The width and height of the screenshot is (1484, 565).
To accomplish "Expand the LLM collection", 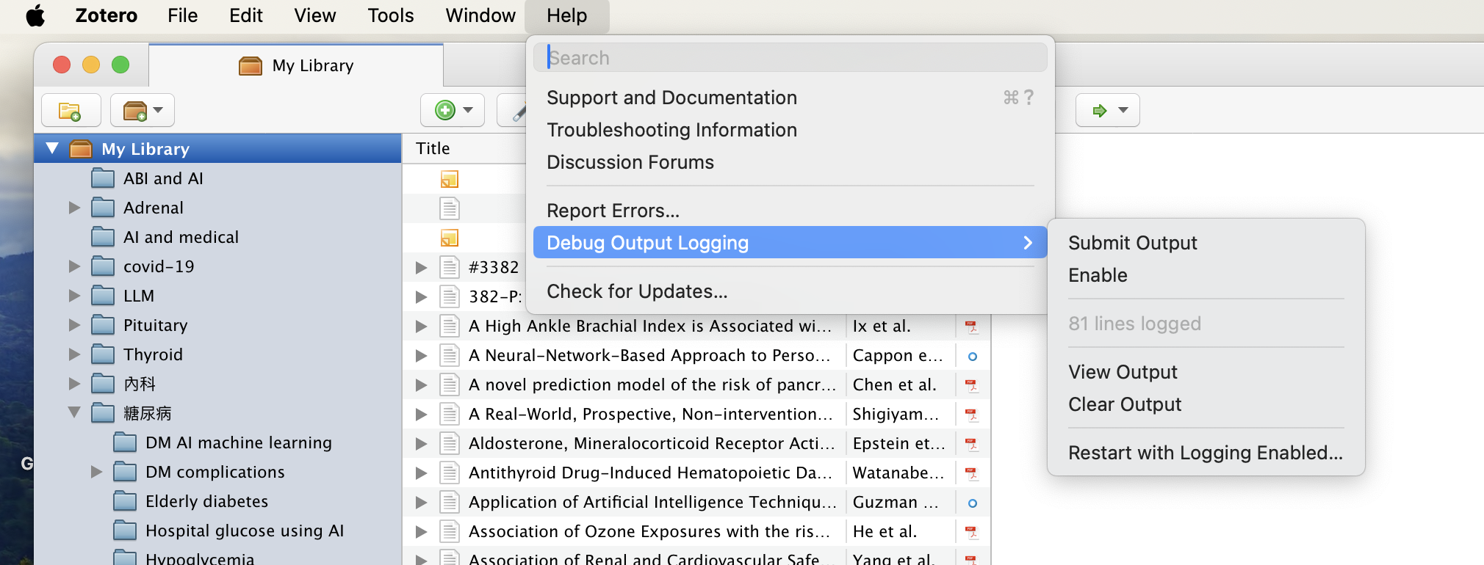I will [x=74, y=296].
